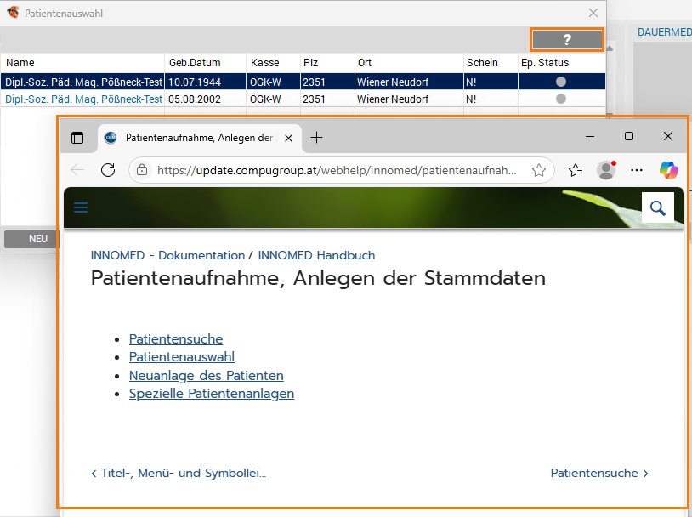Open the webhelp search magnifier

pos(658,208)
